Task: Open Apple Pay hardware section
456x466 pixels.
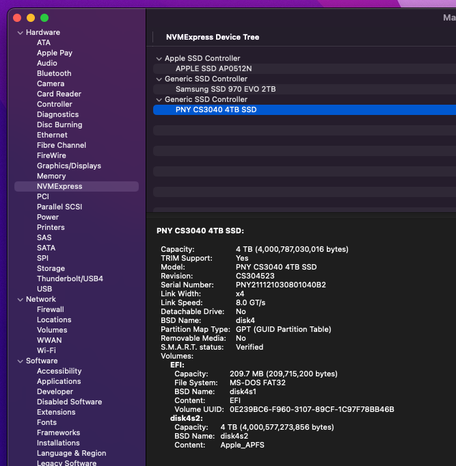Action: pyautogui.click(x=55, y=53)
